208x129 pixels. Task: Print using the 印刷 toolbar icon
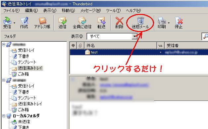point(162,22)
